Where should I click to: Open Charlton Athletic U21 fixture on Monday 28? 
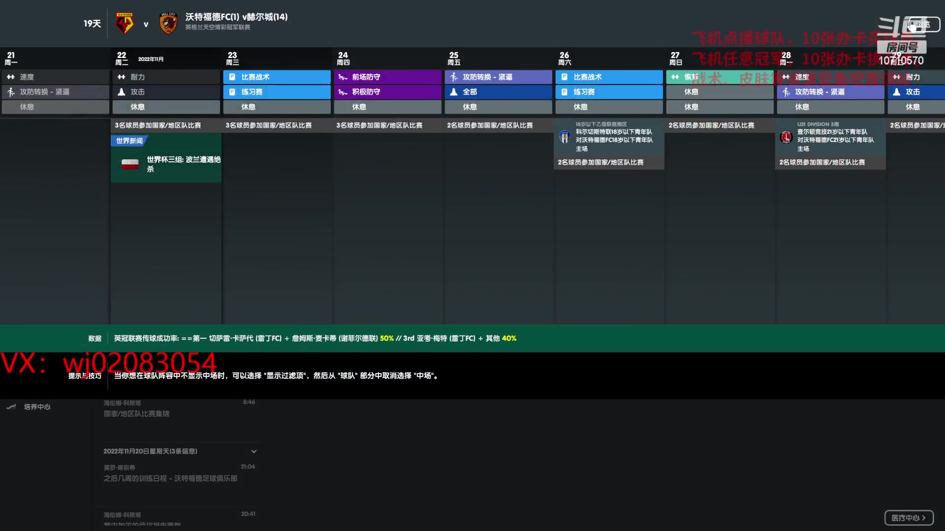pyautogui.click(x=830, y=138)
